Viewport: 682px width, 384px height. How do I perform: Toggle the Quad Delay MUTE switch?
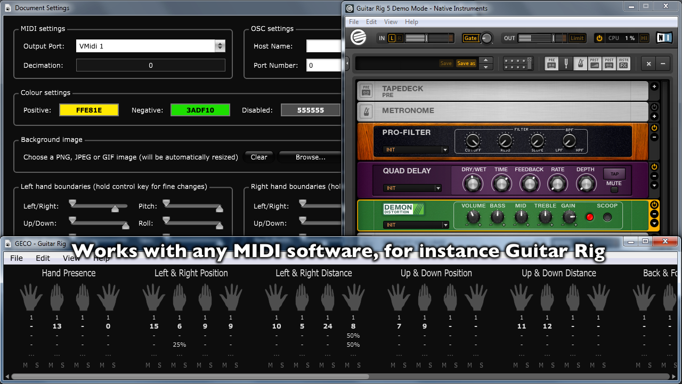click(614, 189)
